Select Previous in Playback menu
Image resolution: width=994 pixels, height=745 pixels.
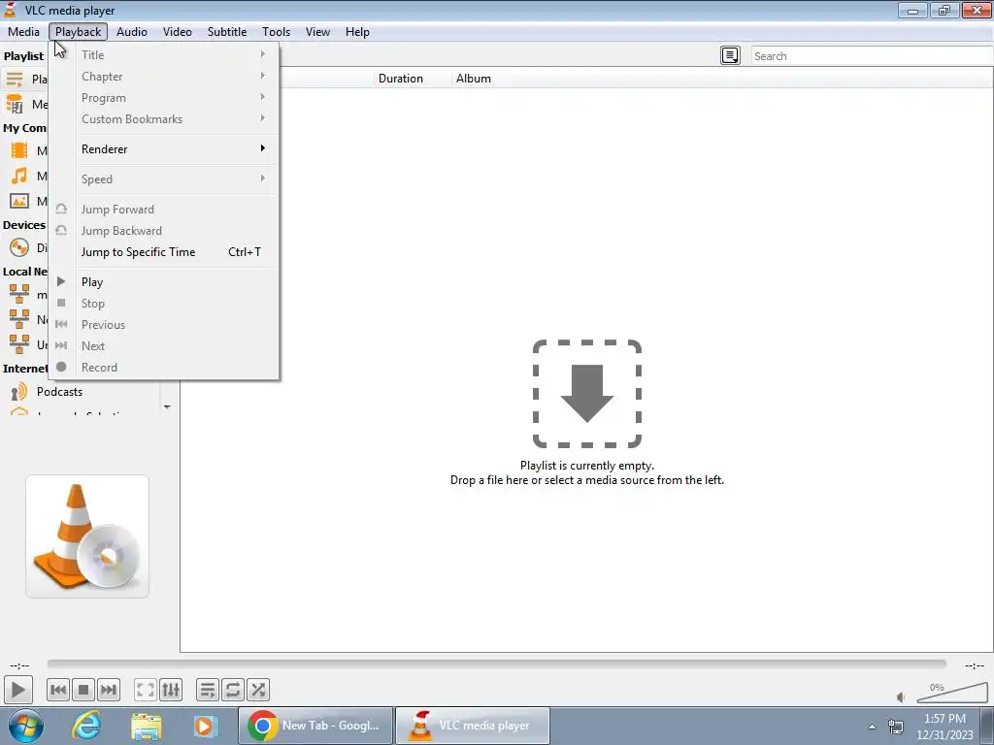coord(164,325)
